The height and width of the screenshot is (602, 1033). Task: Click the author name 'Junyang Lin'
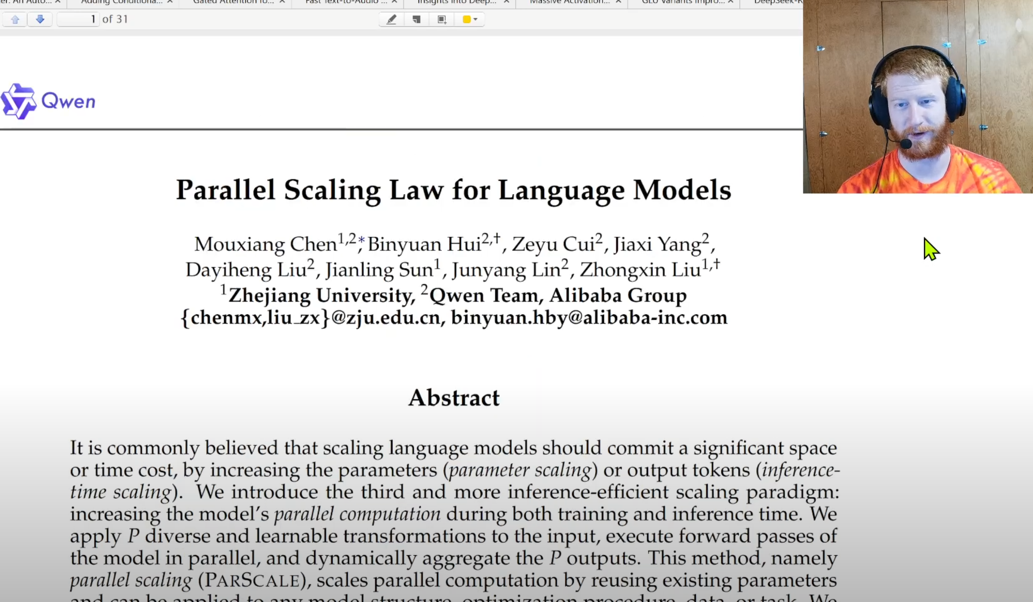pos(506,269)
